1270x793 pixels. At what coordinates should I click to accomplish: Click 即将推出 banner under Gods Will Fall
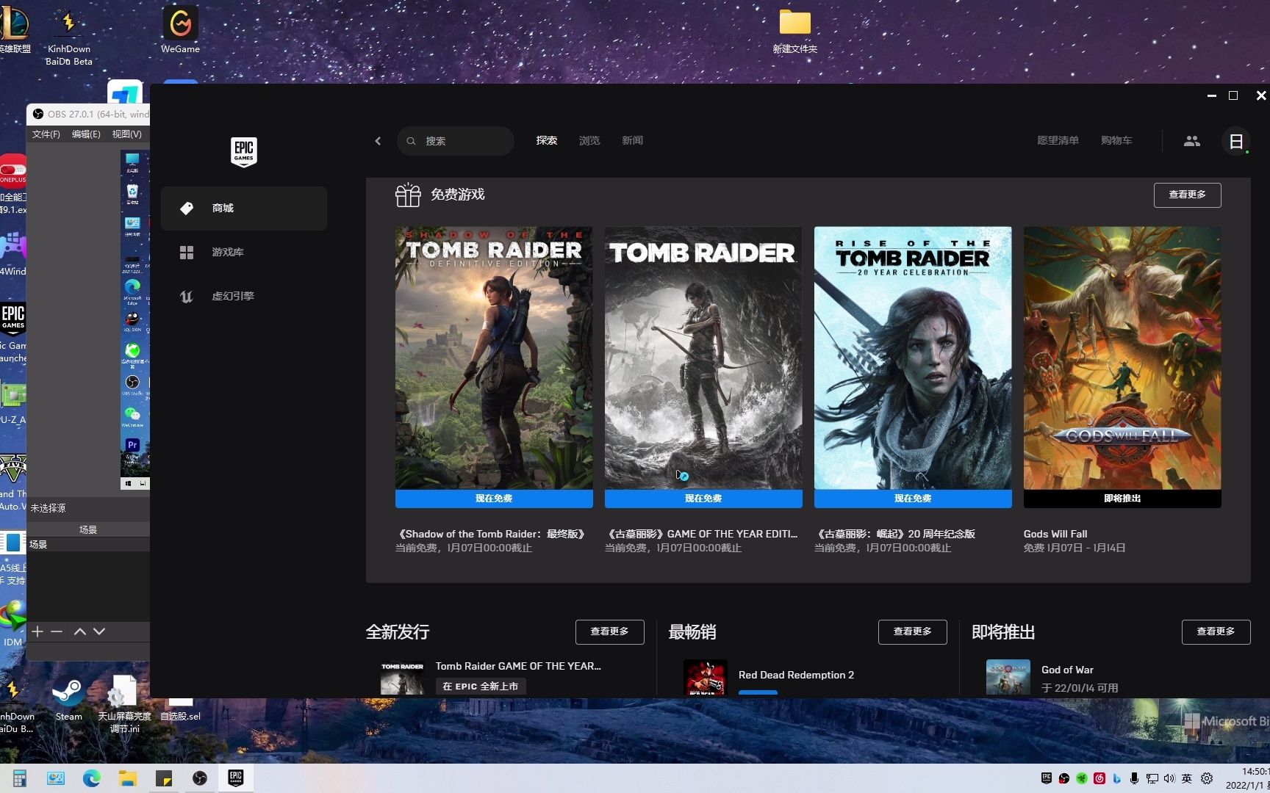(1122, 499)
